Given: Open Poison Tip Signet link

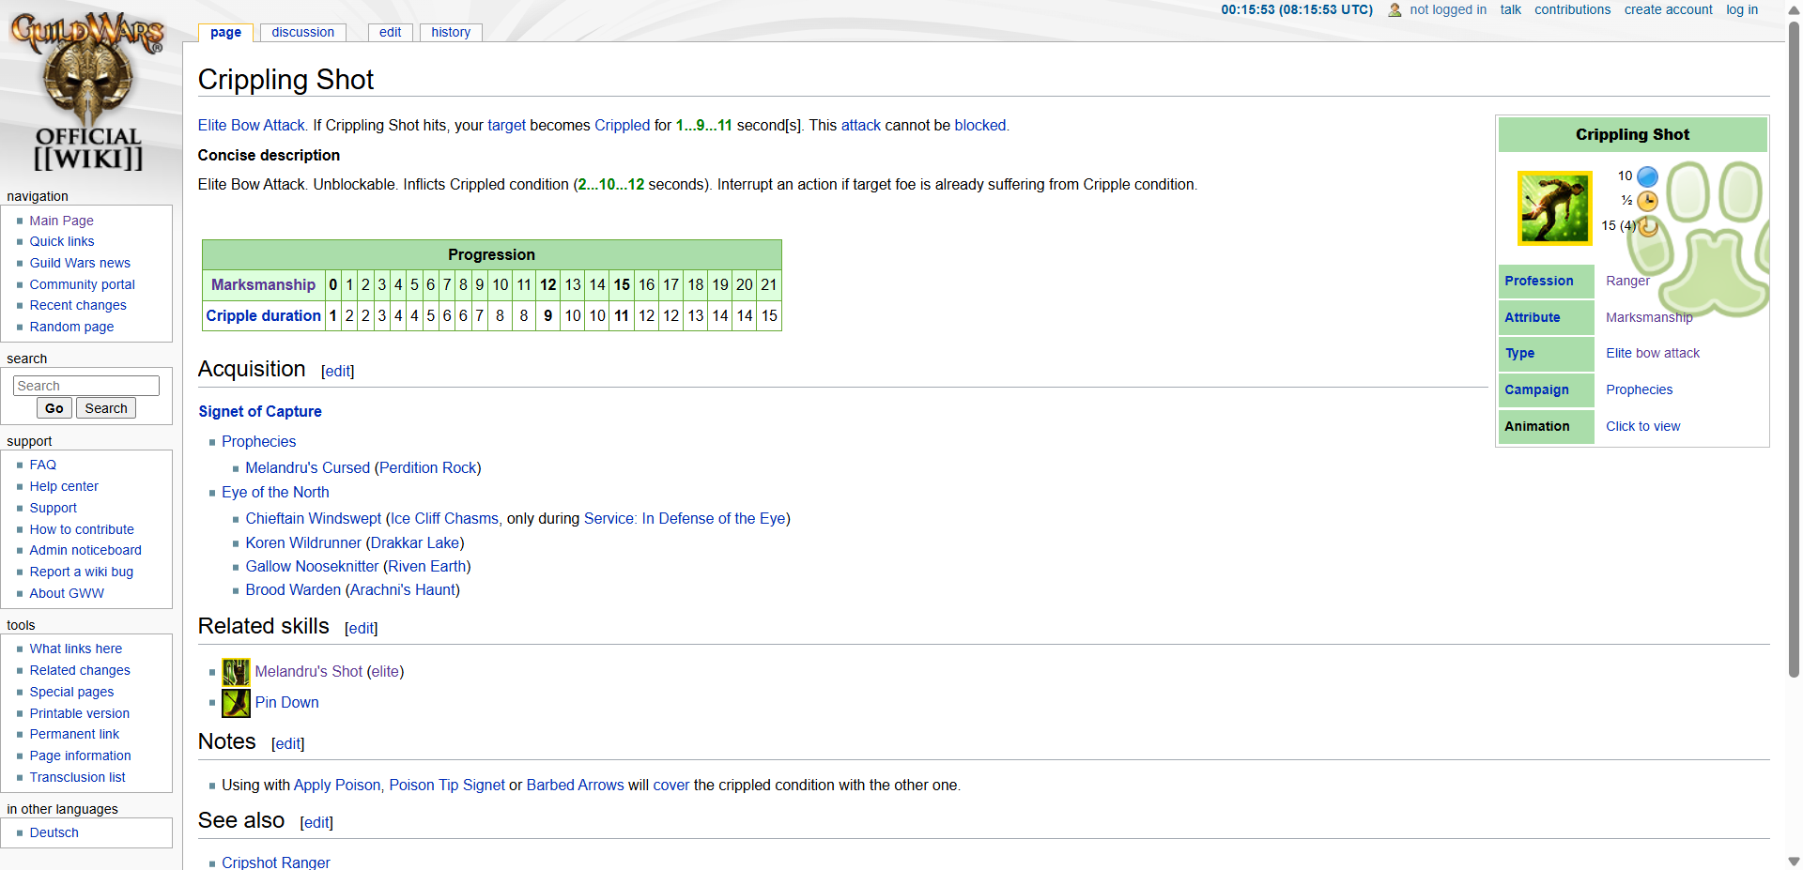Looking at the screenshot, I should 447,785.
